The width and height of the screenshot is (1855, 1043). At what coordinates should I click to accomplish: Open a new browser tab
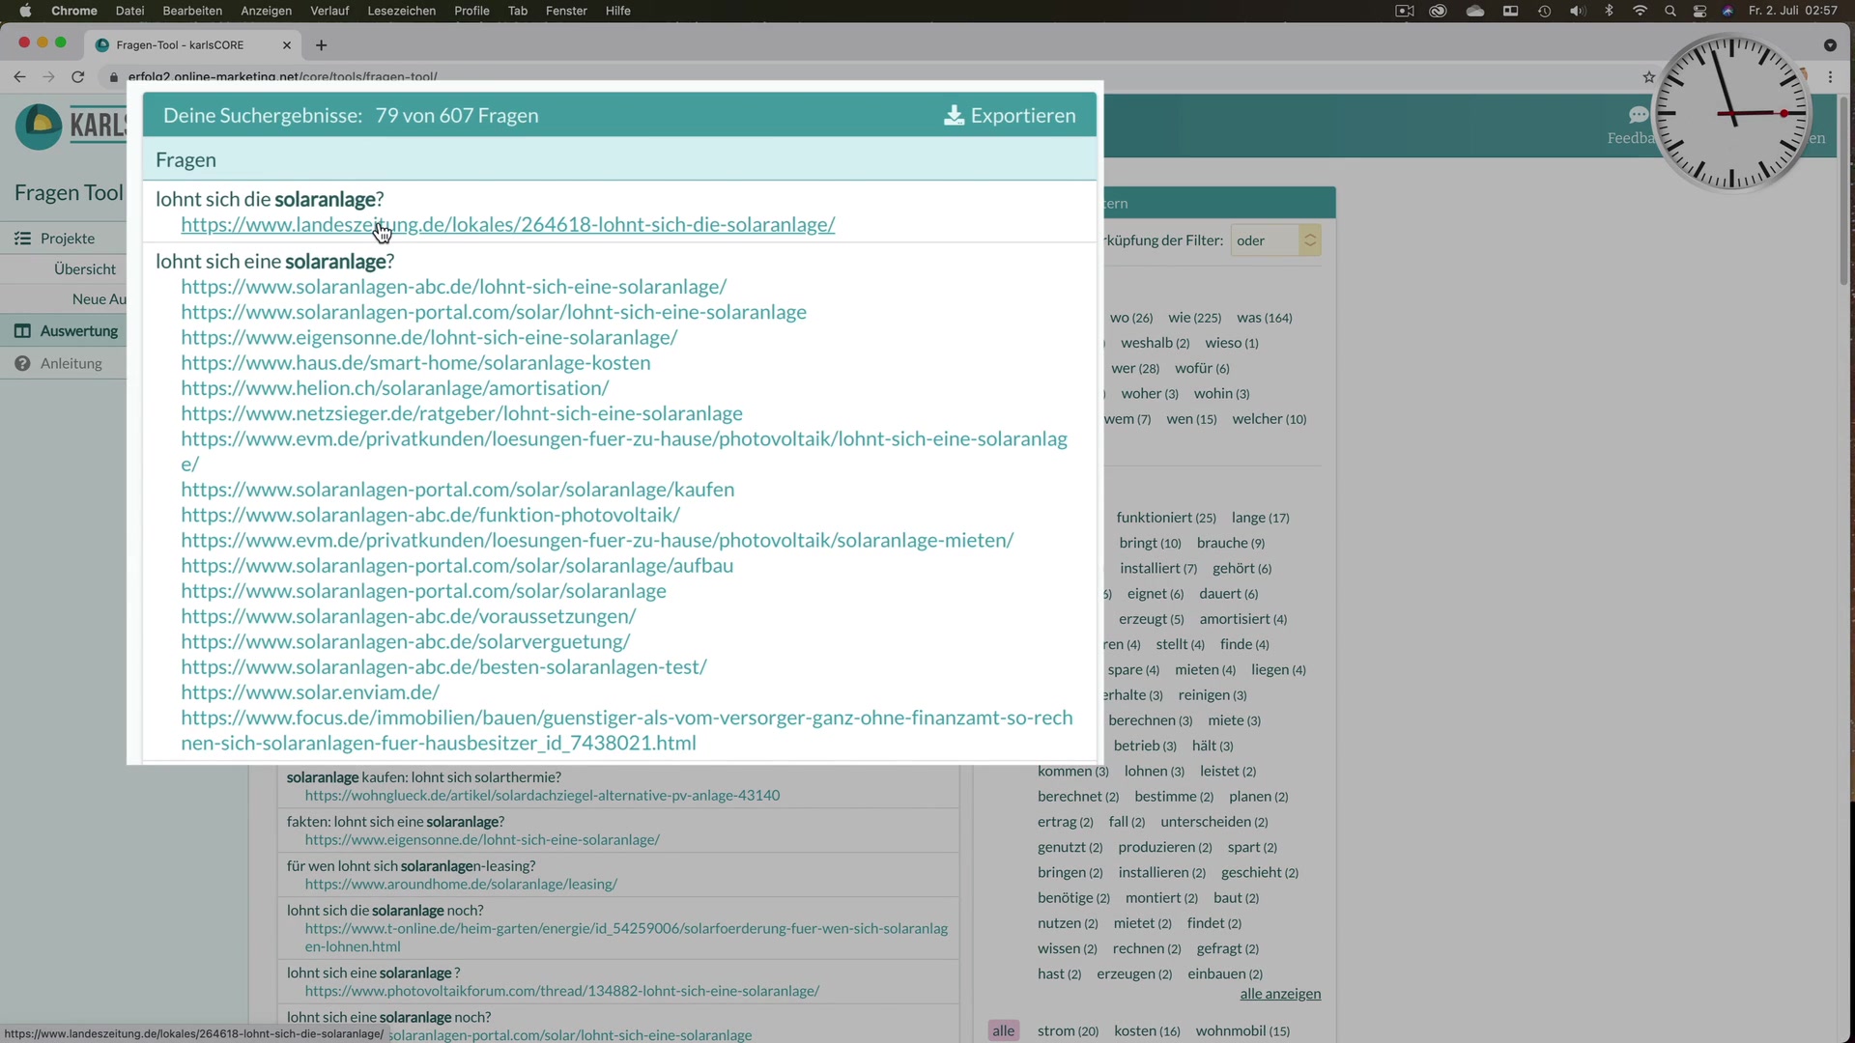point(321,45)
